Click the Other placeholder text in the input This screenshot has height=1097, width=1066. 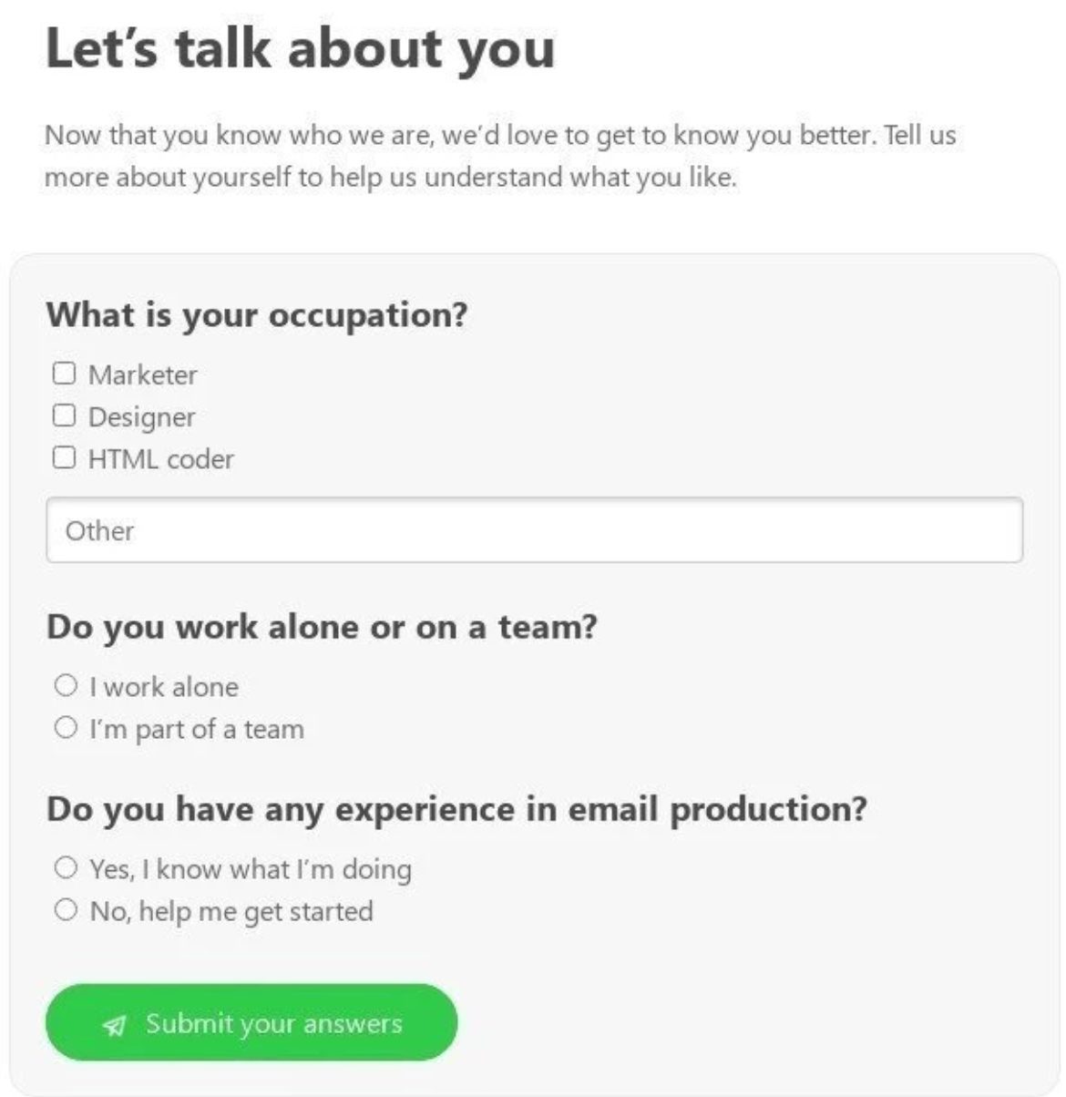coord(98,530)
